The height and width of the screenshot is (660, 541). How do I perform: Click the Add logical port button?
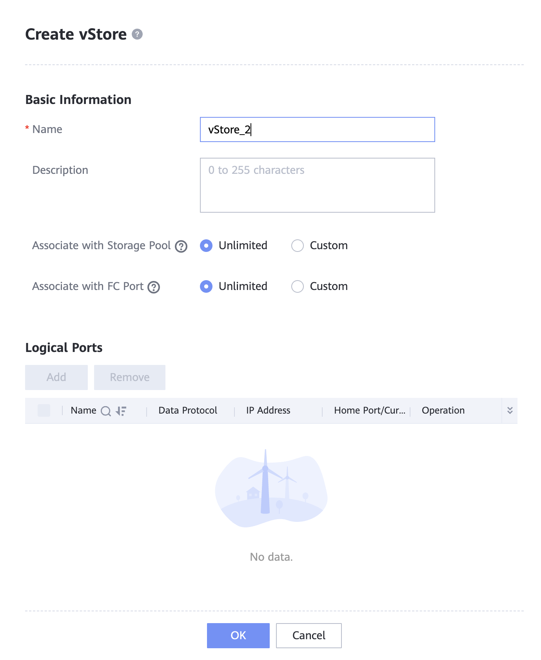(x=56, y=377)
